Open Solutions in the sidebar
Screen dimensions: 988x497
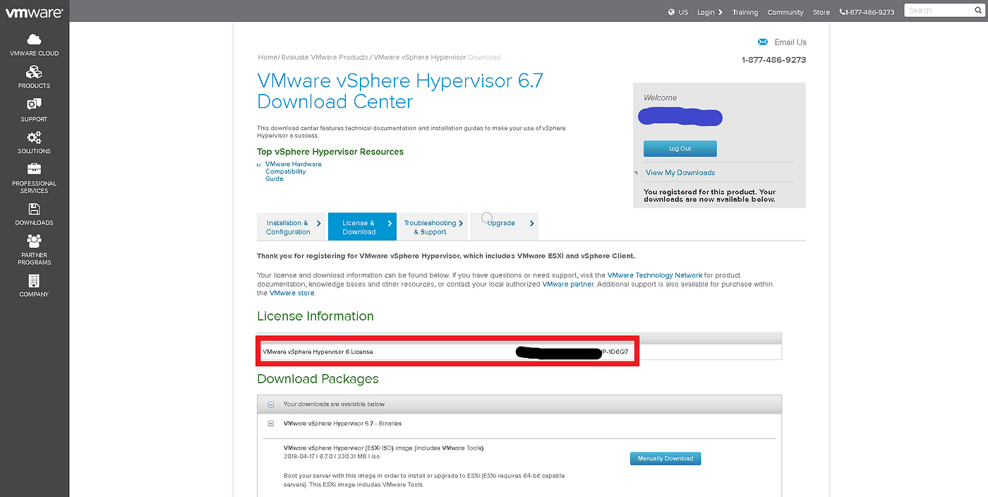coord(34,143)
